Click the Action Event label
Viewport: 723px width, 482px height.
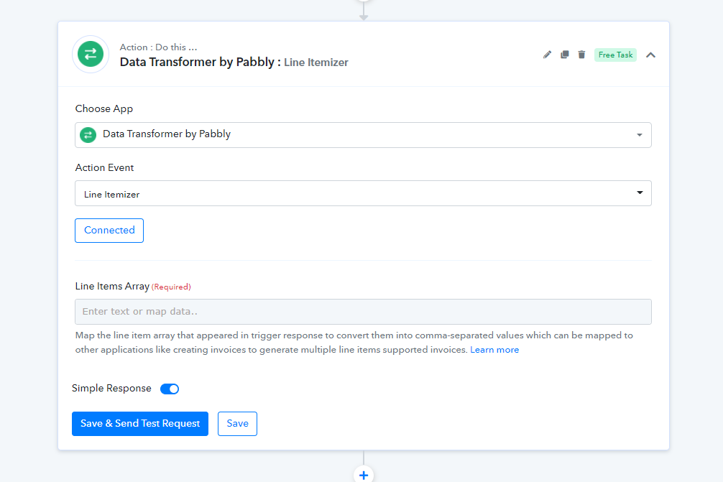tap(105, 168)
